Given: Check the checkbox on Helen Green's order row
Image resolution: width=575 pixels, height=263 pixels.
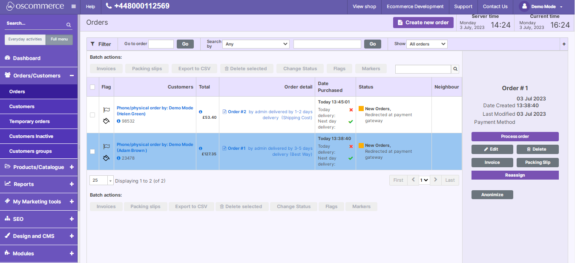Looking at the screenshot, I should coord(92,114).
